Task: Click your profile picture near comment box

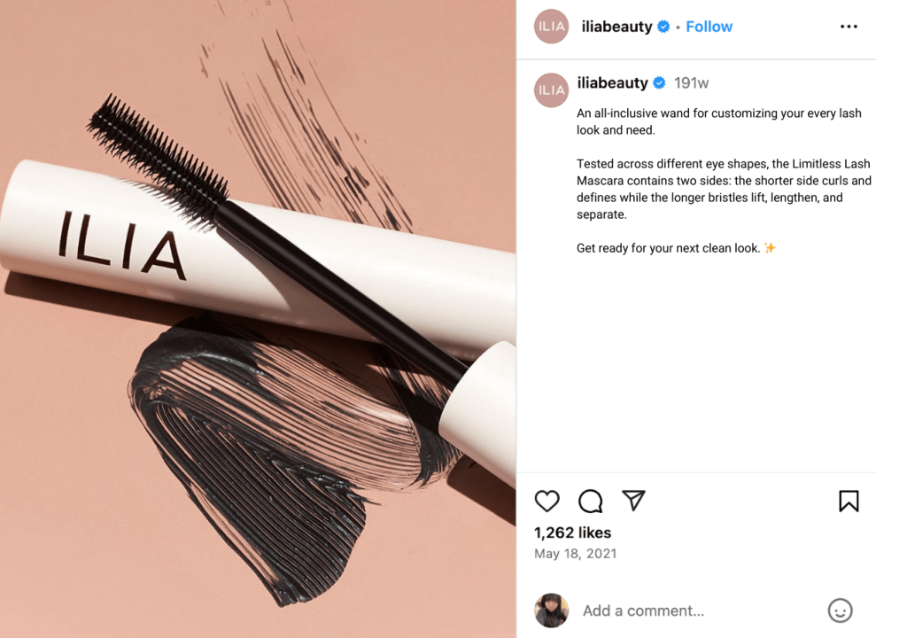Action: point(551,611)
